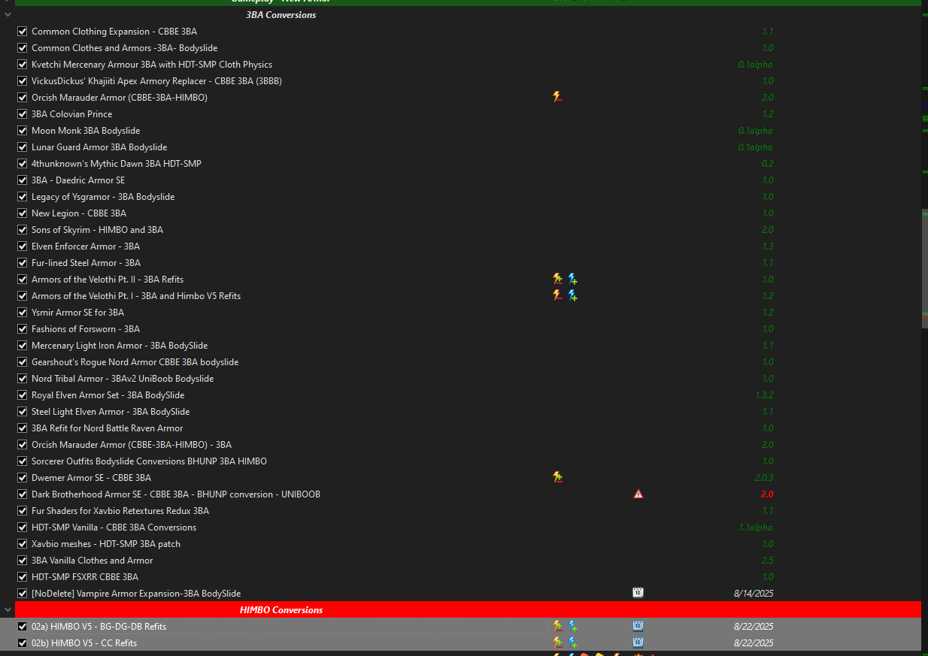Click blue archive conflict icon for Velothi Pt. I
This screenshot has height=656, width=928.
572,295
